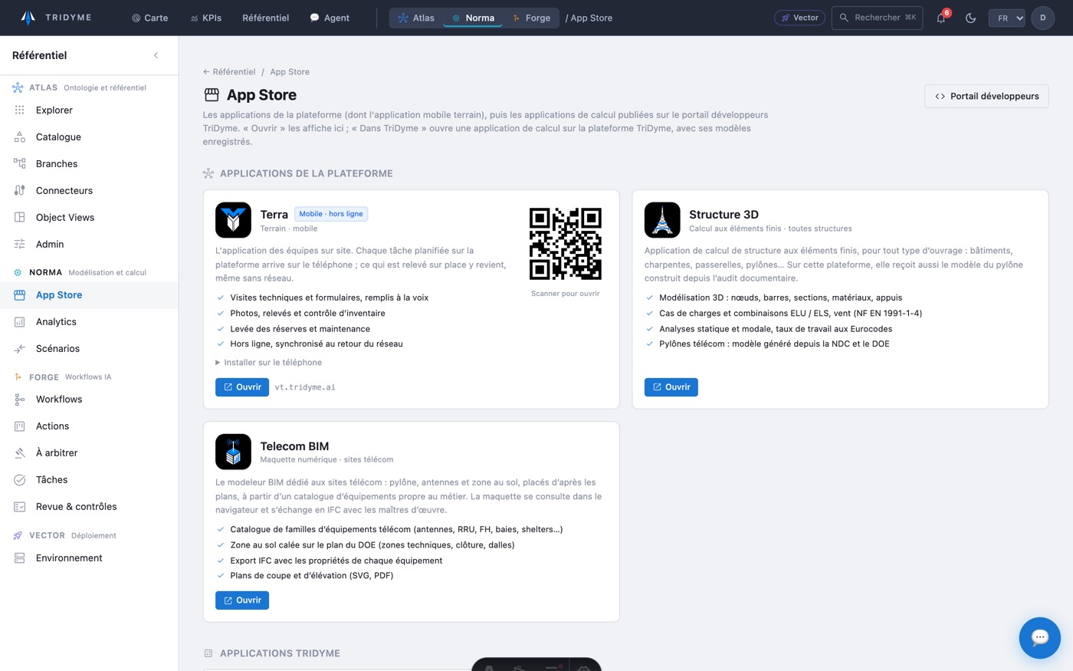Click the Analytics chart icon

point(20,321)
